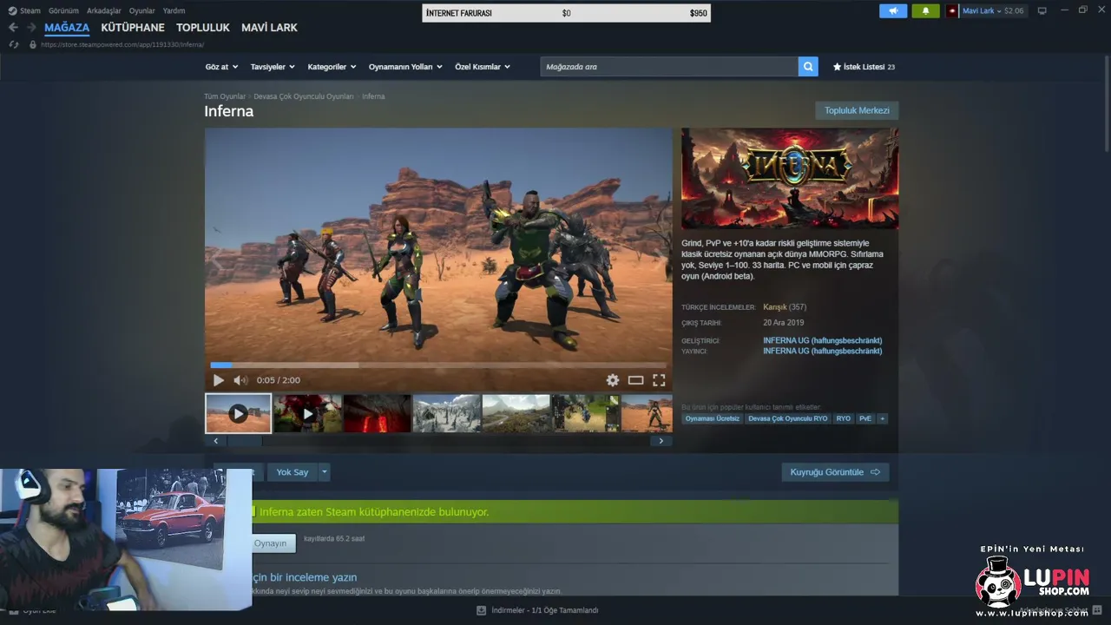The height and width of the screenshot is (625, 1111).
Task: Click the downloads icon in bottom bar
Action: [x=482, y=610]
